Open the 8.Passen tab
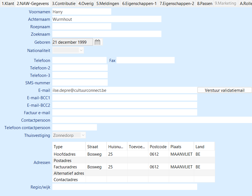This screenshot has height=196, width=252. 205,4
